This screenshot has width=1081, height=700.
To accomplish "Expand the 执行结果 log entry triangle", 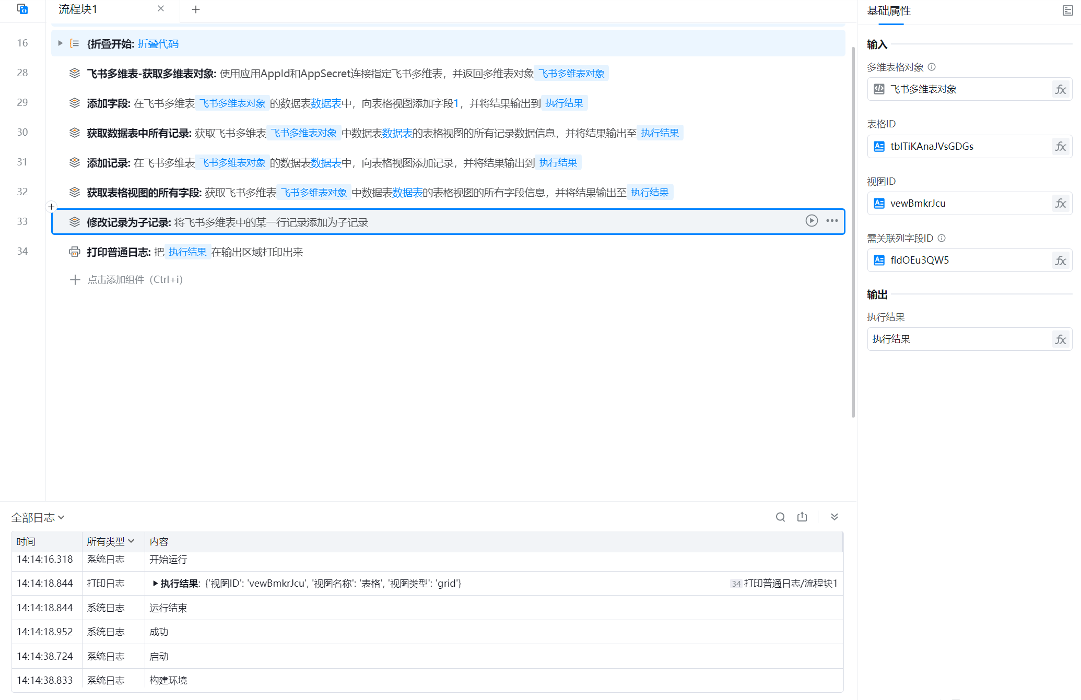I will coord(155,583).
